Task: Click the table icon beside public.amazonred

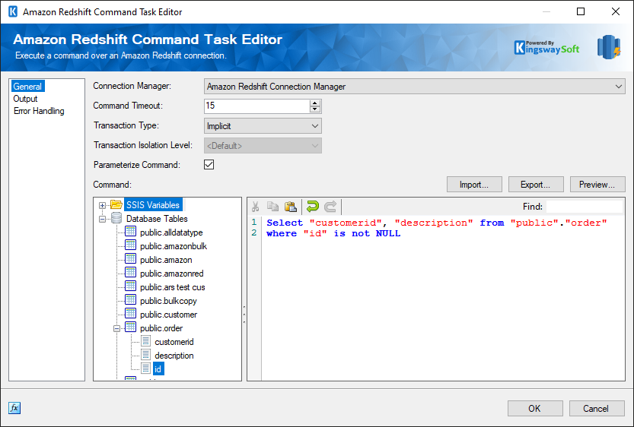Action: [131, 273]
